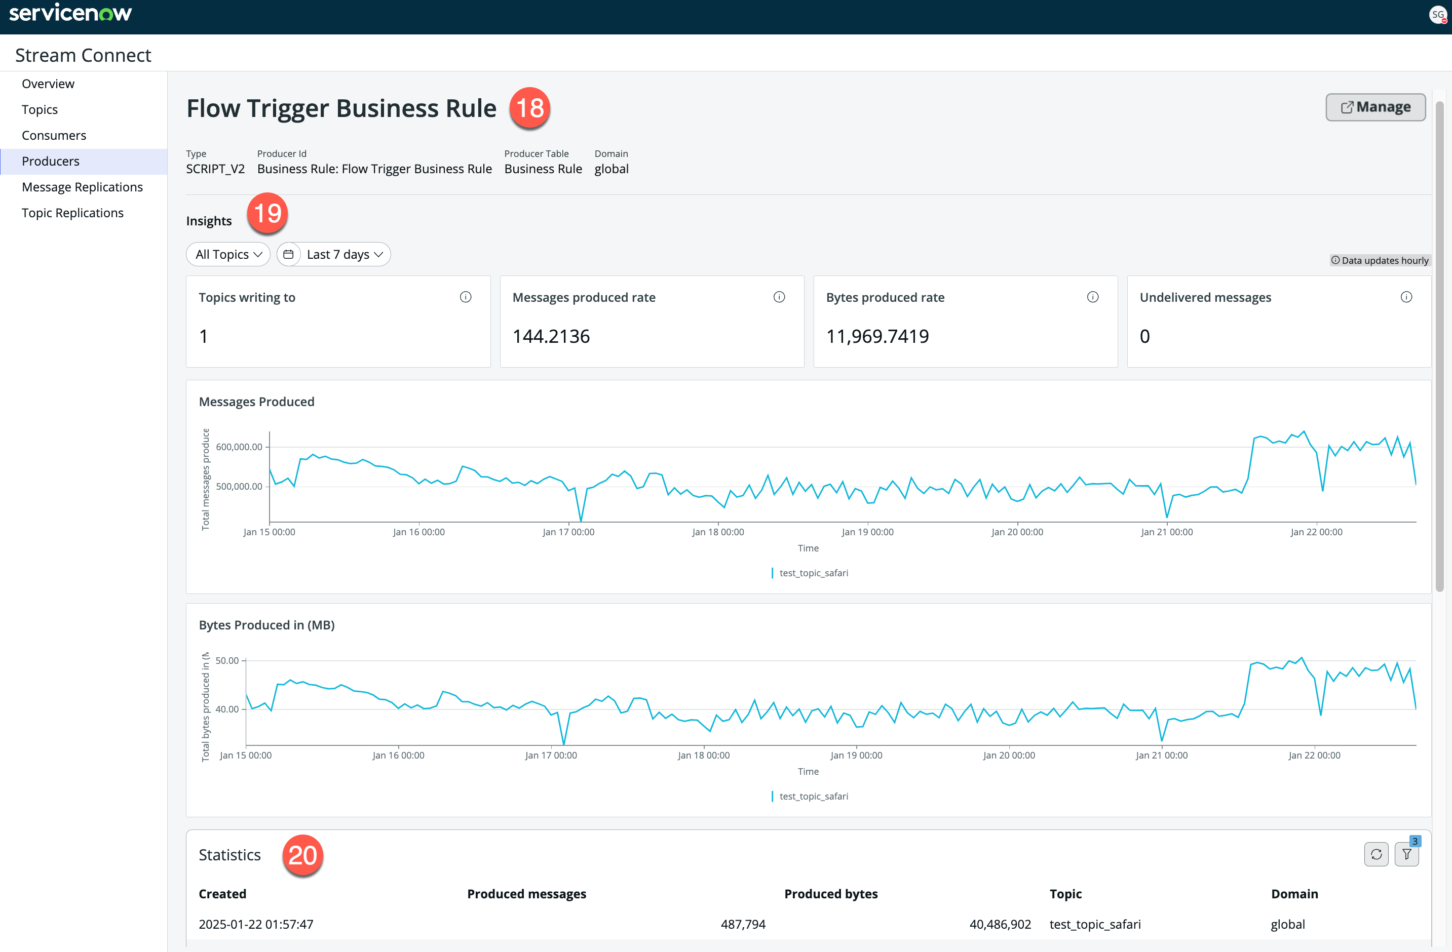The image size is (1452, 952).
Task: Open the SG user avatar menu
Action: pyautogui.click(x=1438, y=15)
